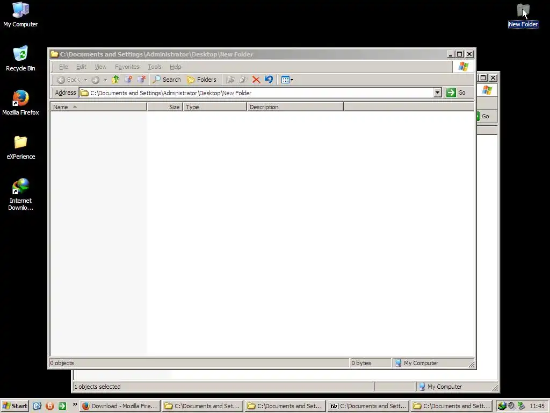Sort by the Name column header
The height and width of the screenshot is (413, 550).
point(99,107)
